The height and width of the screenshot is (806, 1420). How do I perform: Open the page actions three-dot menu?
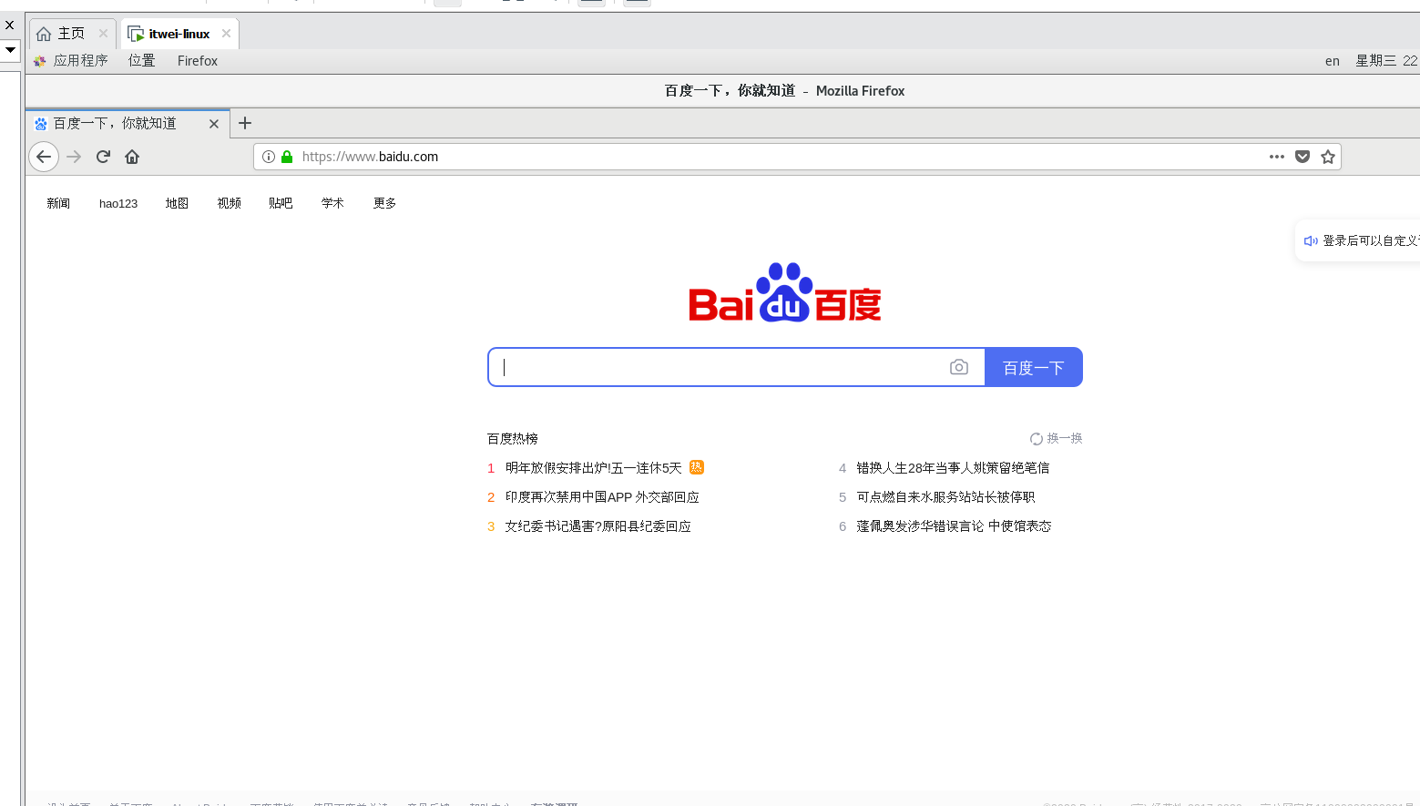pos(1277,157)
